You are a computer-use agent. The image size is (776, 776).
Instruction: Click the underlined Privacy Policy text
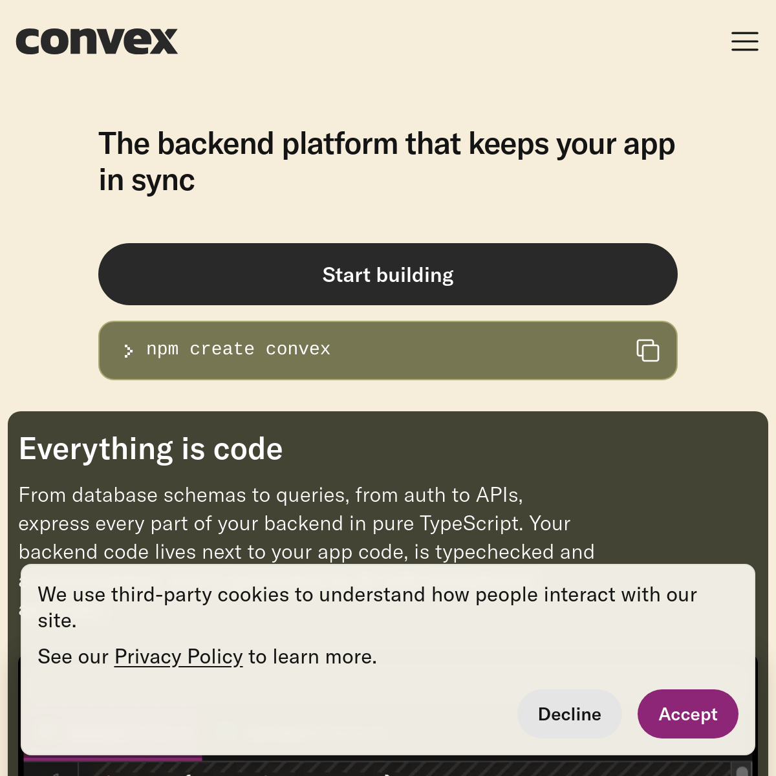[x=178, y=656]
